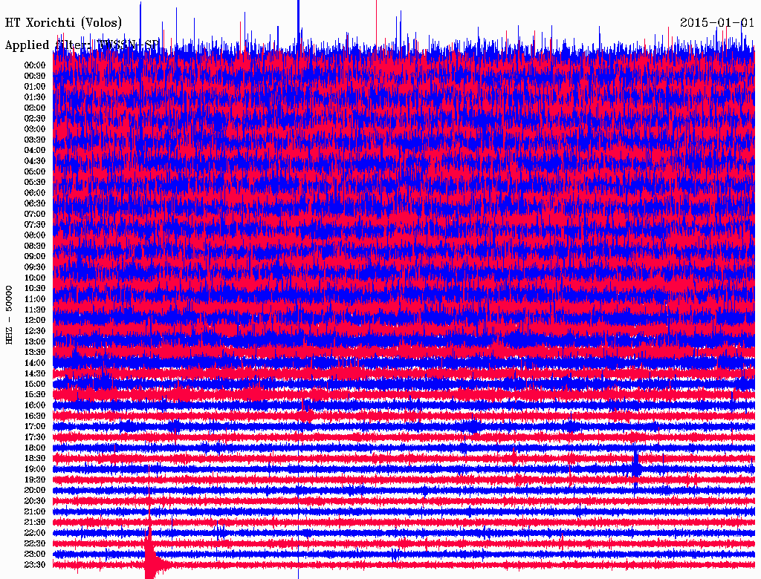761x579 pixels.
Task: Select the 23:30 time label
Action: pyautogui.click(x=35, y=564)
